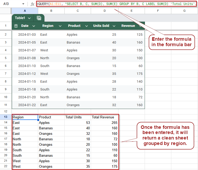
Task: Open the Product column dropdown arrow
Action: [x=87, y=26]
